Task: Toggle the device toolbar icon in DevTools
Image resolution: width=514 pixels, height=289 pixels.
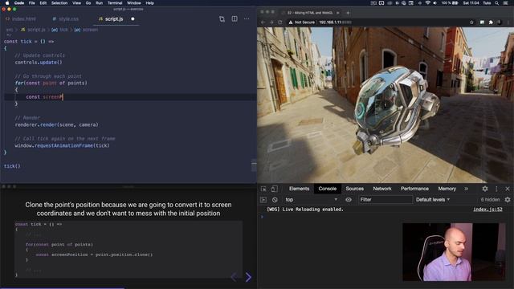Action: [x=275, y=189]
